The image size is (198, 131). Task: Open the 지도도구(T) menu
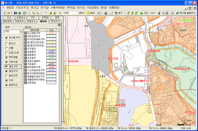coord(22,8)
